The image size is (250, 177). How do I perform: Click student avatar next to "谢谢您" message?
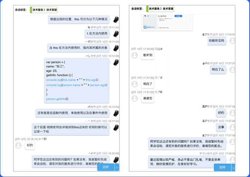[135, 98]
